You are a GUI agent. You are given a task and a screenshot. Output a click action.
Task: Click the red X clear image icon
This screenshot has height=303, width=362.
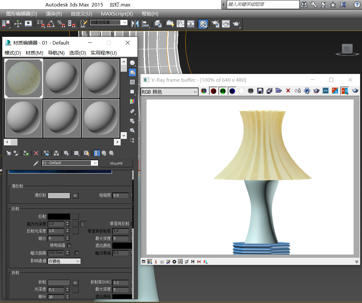288,91
